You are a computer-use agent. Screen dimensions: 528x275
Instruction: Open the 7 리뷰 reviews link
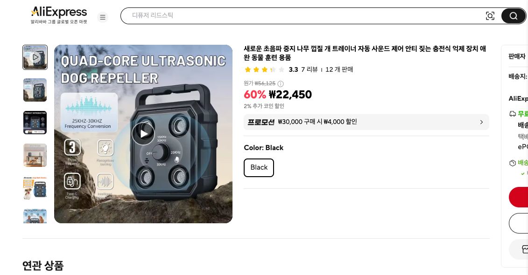309,69
